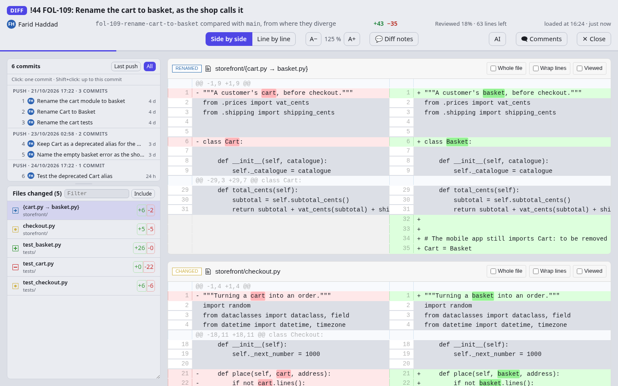This screenshot has height=386, width=618.
Task: Click the removed-file icon beside test_cart.py
Action: coord(15,267)
